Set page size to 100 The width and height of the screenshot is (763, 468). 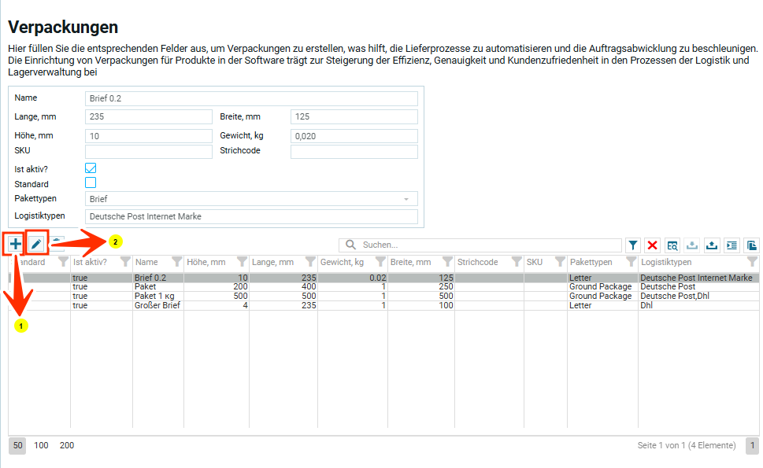coord(41,445)
